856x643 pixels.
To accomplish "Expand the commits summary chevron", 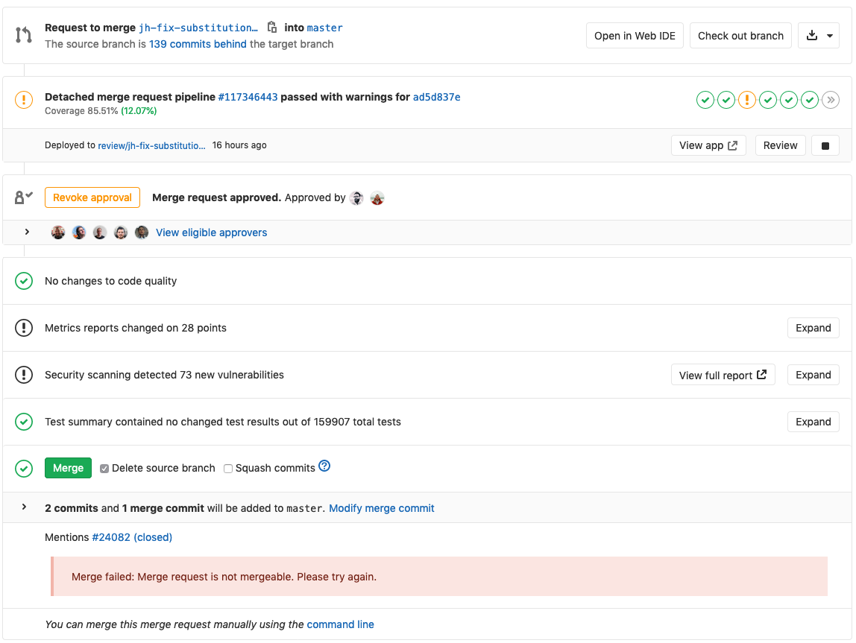I will tap(25, 507).
